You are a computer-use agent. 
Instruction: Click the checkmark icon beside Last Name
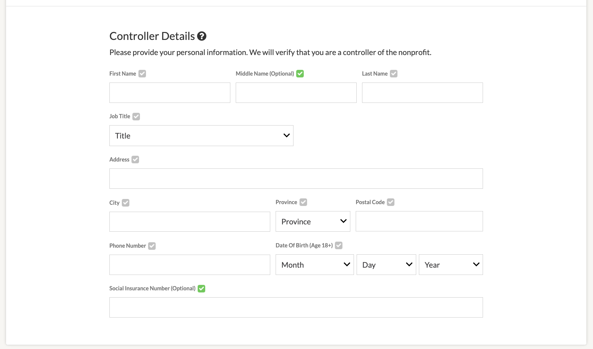click(394, 74)
